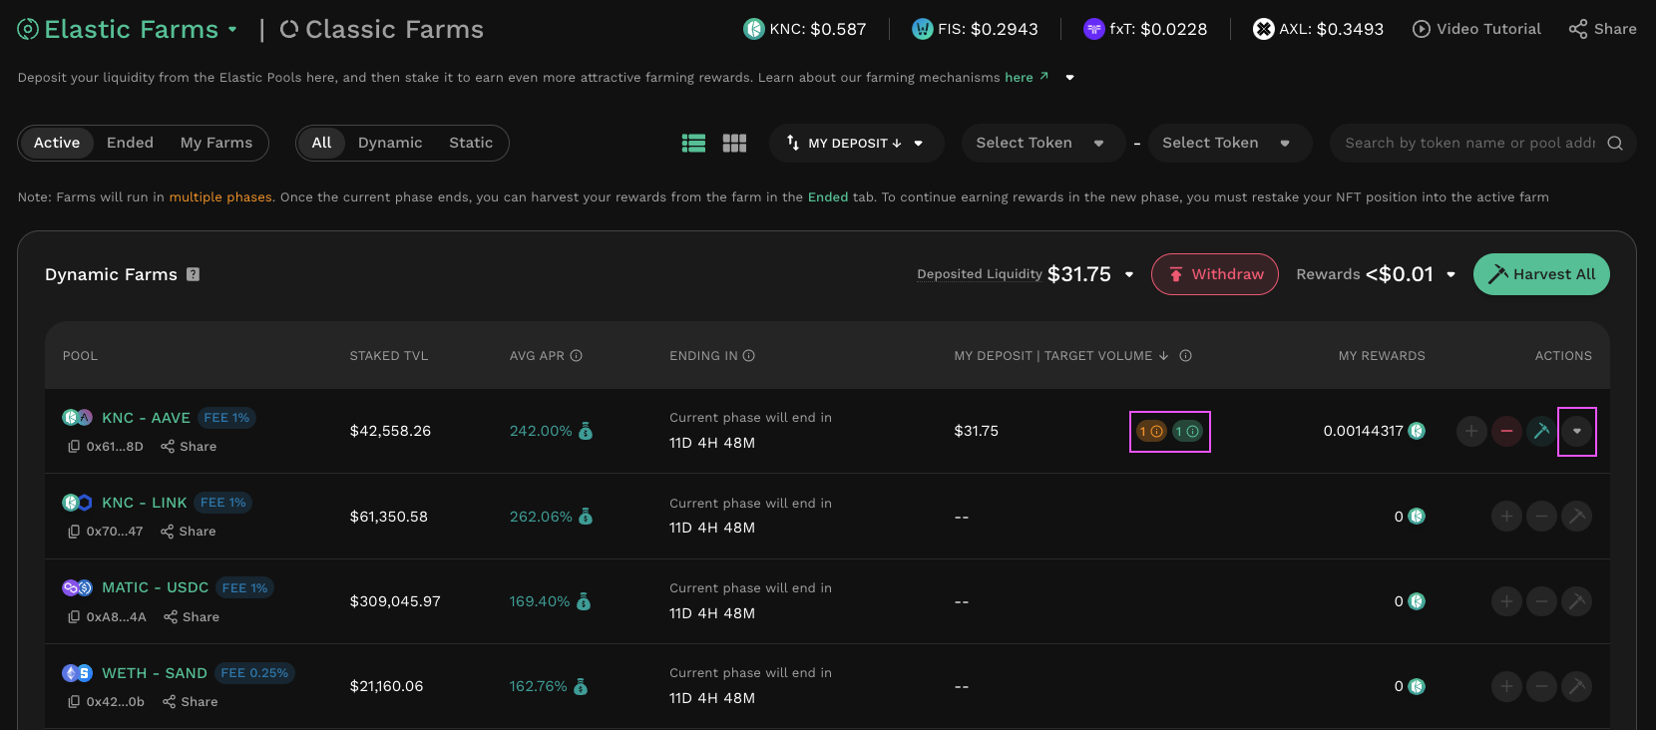Click the STAKED TVL column header
Image resolution: width=1656 pixels, height=730 pixels.
coord(389,356)
